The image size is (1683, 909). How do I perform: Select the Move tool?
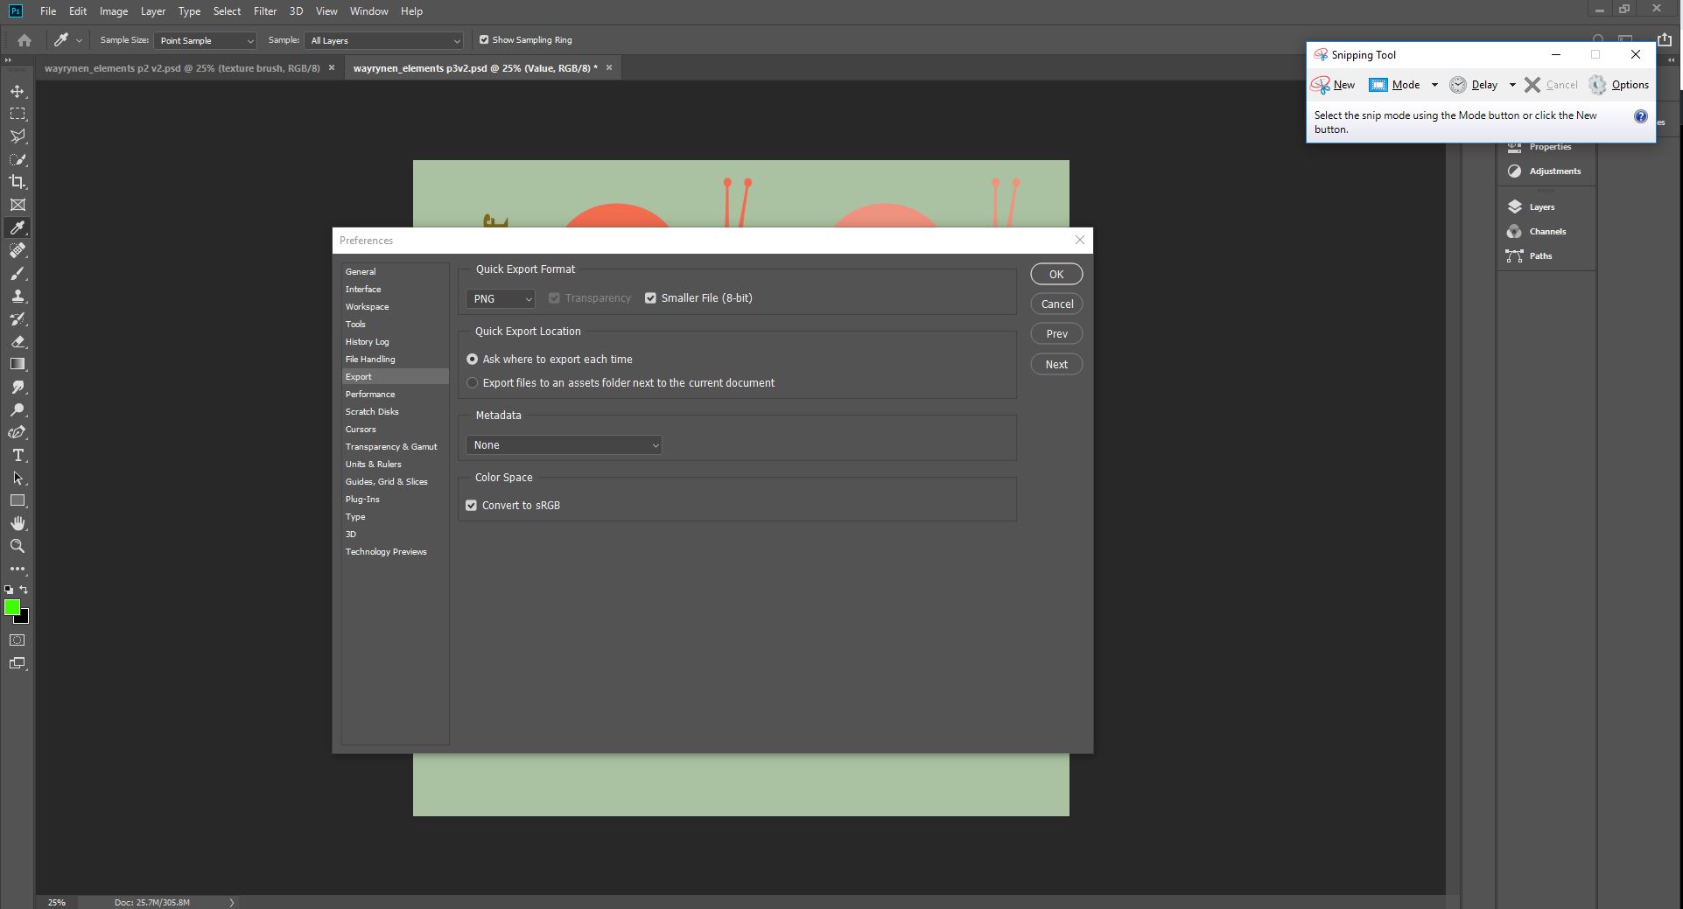tap(18, 92)
